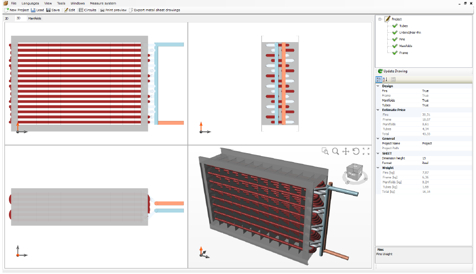Click the S compass mark on view cube ring
Screen dimensions: 476x274
[x=347, y=182]
